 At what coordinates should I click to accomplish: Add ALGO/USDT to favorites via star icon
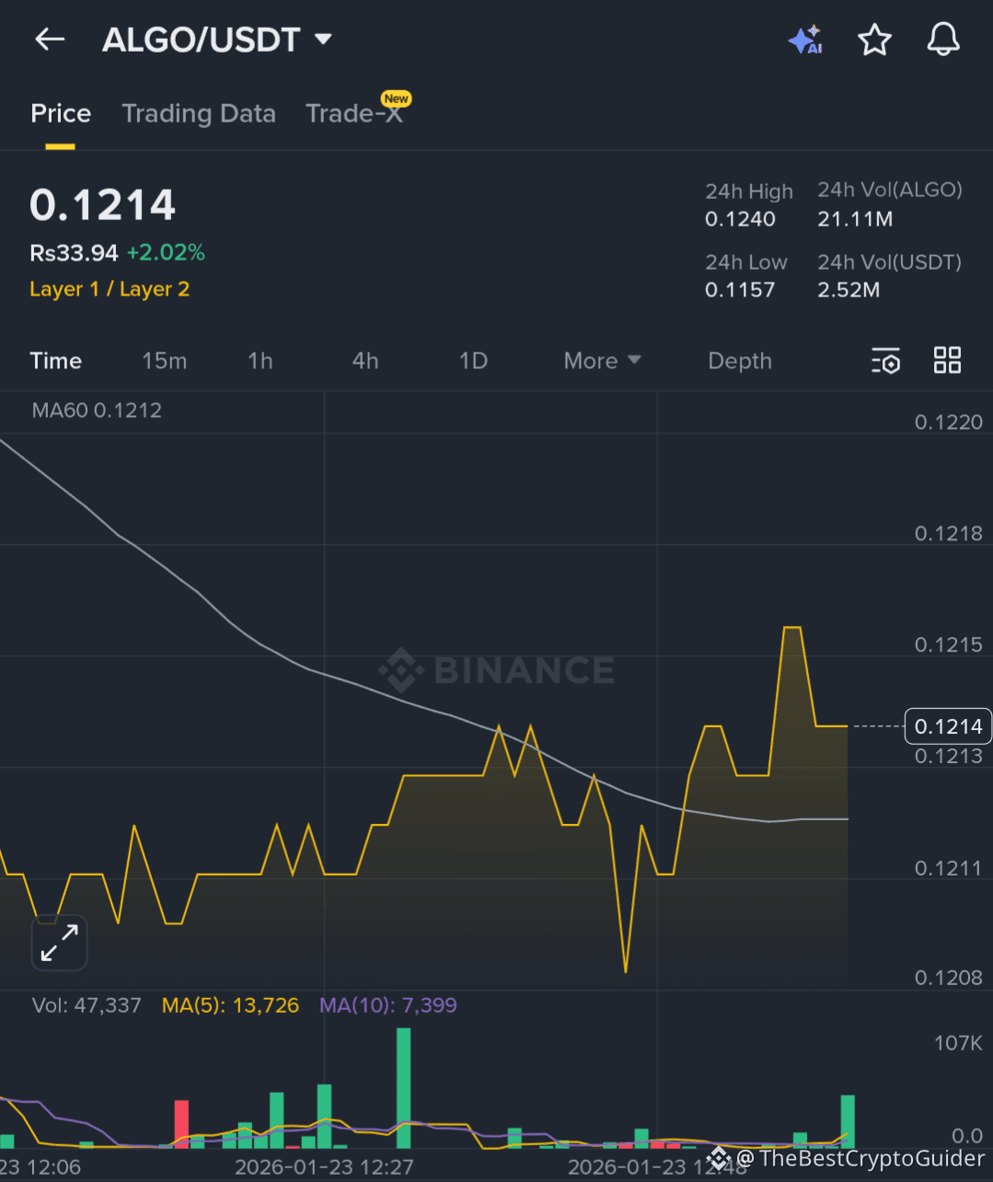874,40
